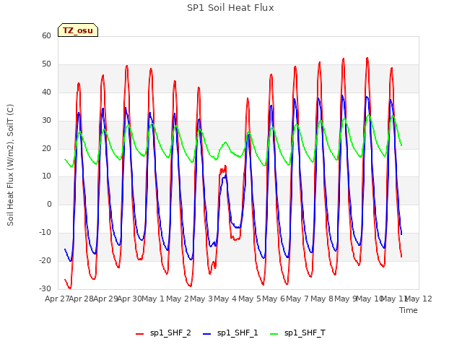The height and width of the screenshot is (347, 462).
Task: Click the green SoilT bump near May 4
Action: (225, 143)
